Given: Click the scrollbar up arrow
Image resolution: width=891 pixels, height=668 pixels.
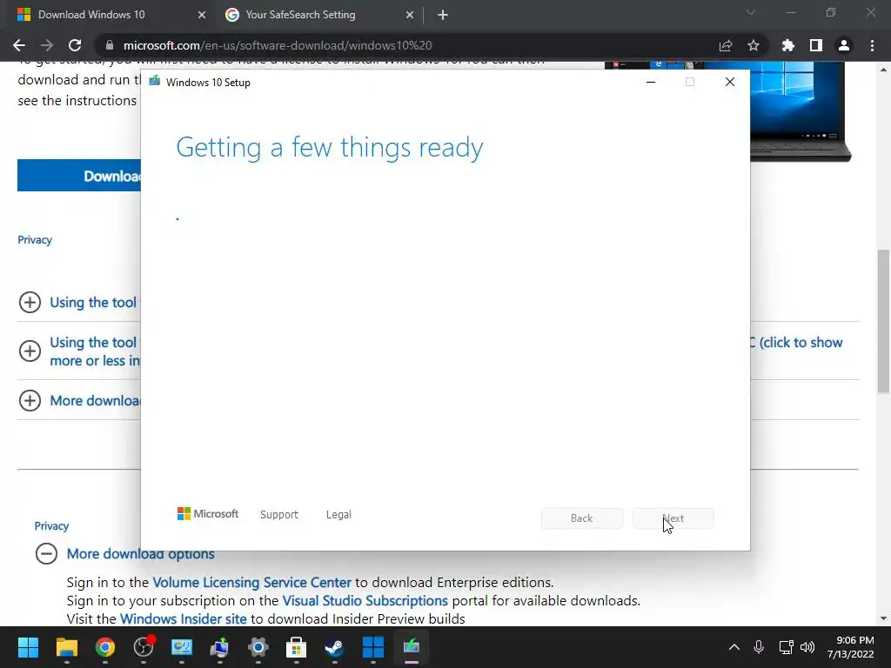Looking at the screenshot, I should (x=884, y=70).
